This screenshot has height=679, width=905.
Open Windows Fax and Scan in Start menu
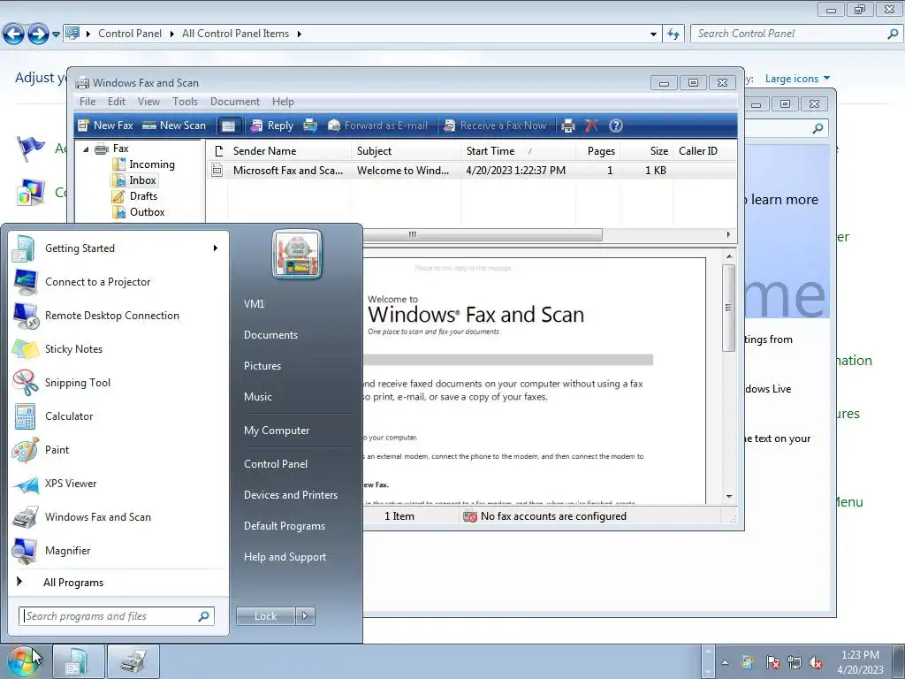[x=118, y=516]
